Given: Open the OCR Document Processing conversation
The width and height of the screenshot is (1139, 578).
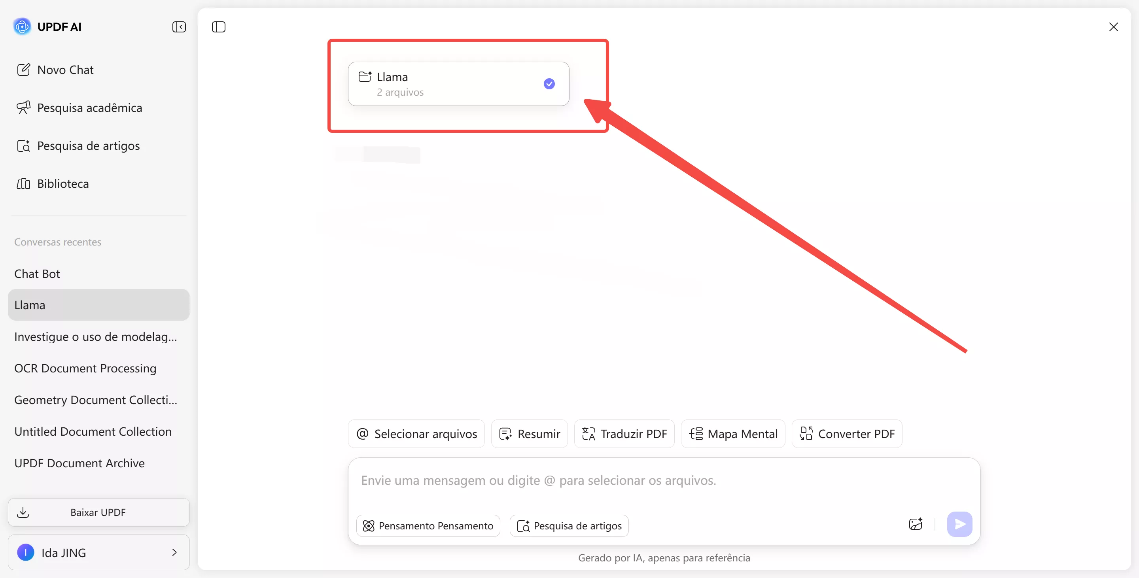Looking at the screenshot, I should coord(85,368).
